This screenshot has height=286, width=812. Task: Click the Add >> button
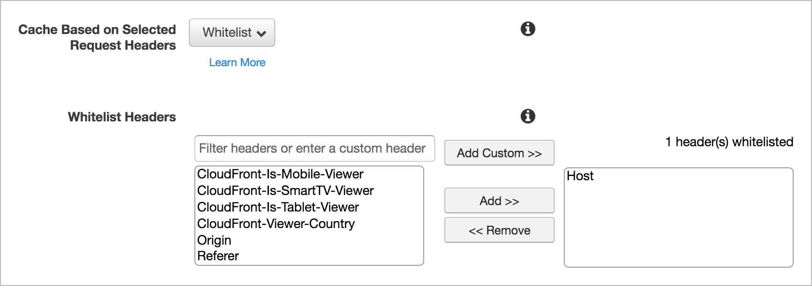(x=500, y=201)
